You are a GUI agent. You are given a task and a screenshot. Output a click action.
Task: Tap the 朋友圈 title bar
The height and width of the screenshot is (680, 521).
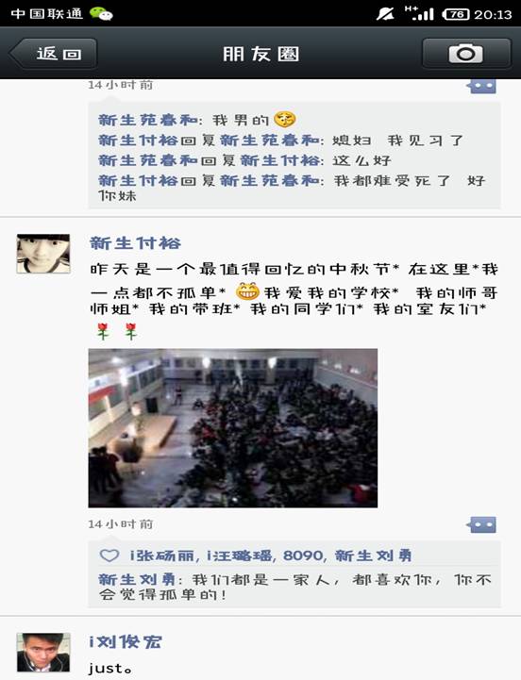tap(260, 54)
